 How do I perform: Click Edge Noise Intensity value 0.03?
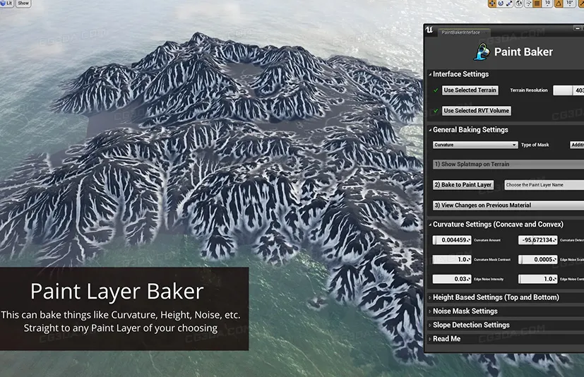[452, 279]
